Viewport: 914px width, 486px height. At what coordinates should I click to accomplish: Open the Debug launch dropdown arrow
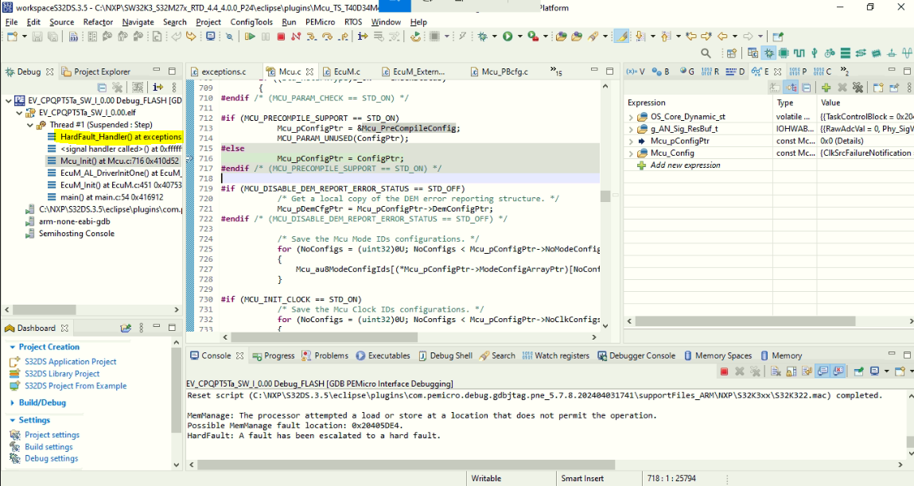pos(494,37)
